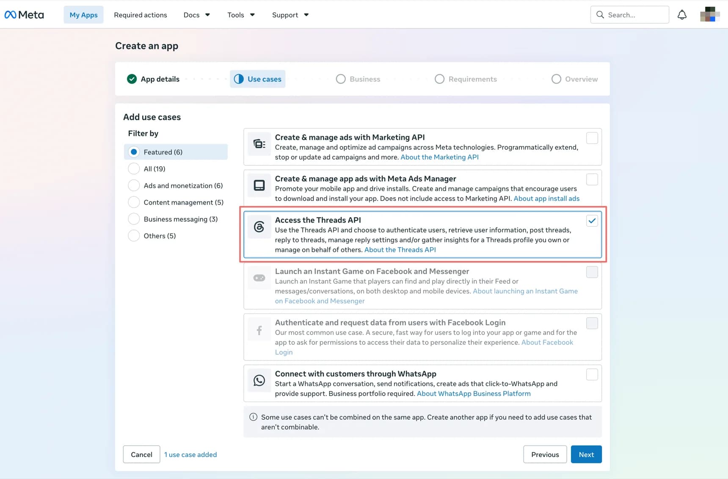This screenshot has height=479, width=728.
Task: Click the Requirements step circle icon
Action: point(439,79)
